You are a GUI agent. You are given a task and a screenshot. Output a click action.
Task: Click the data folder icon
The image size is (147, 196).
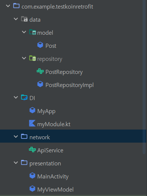tap(24, 19)
